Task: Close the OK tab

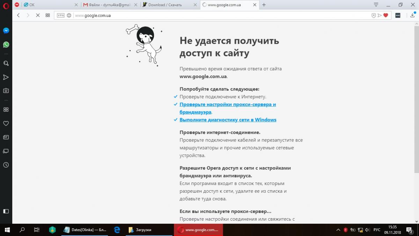Action: (x=76, y=5)
